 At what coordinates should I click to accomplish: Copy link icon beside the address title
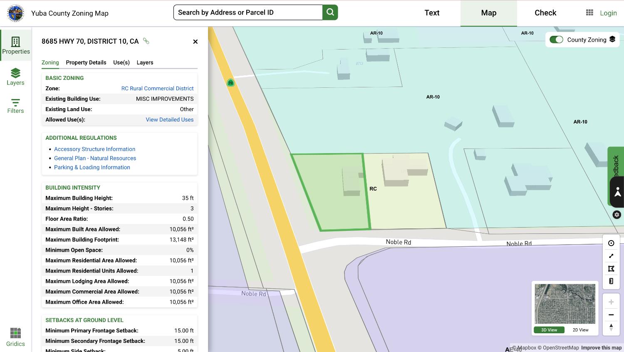(x=146, y=41)
